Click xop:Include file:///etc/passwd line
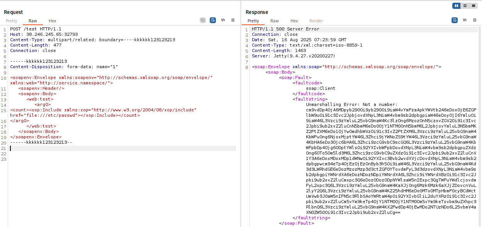 (x=104, y=113)
